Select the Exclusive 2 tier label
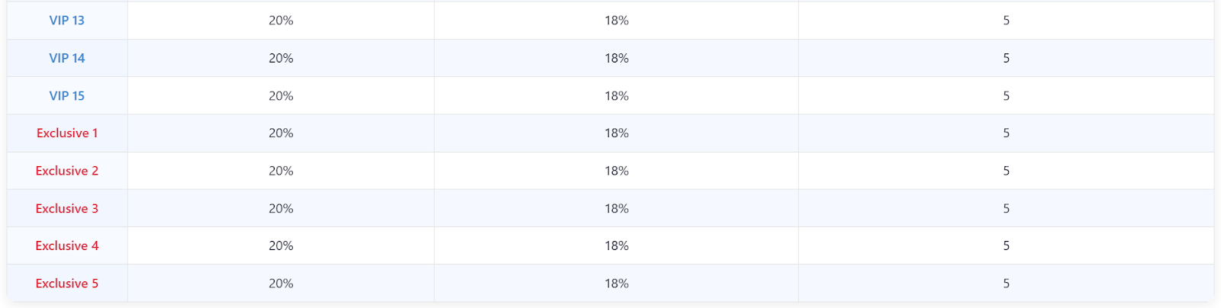1221x308 pixels. click(67, 171)
